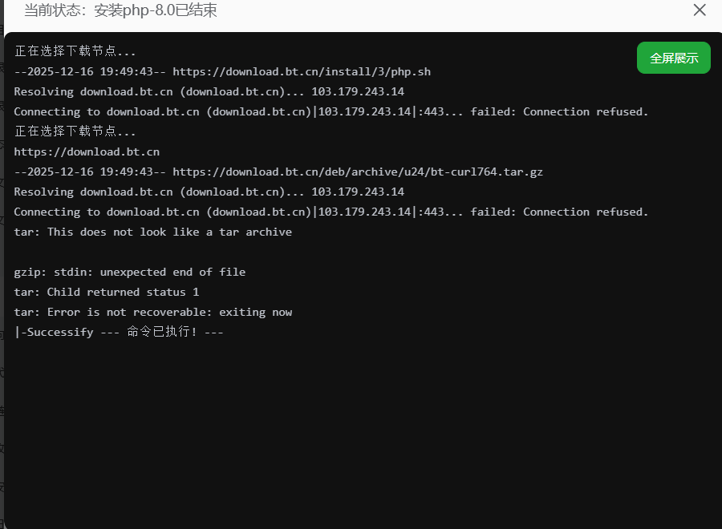
Task: Click the 'tar: Child returned status 1' line
Action: (107, 292)
